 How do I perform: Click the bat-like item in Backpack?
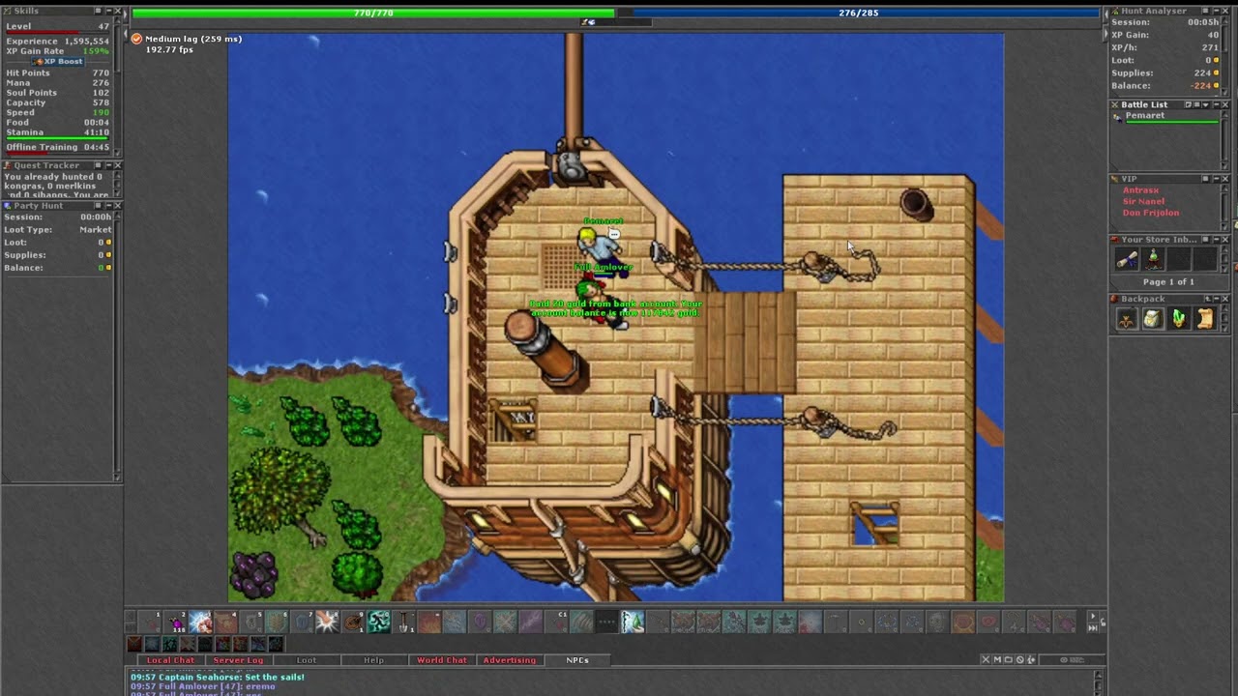click(1127, 319)
